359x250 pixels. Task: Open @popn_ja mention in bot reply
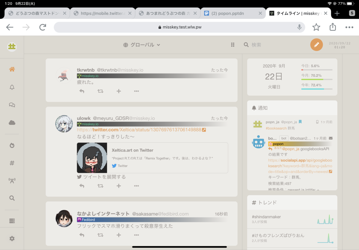tap(291, 149)
